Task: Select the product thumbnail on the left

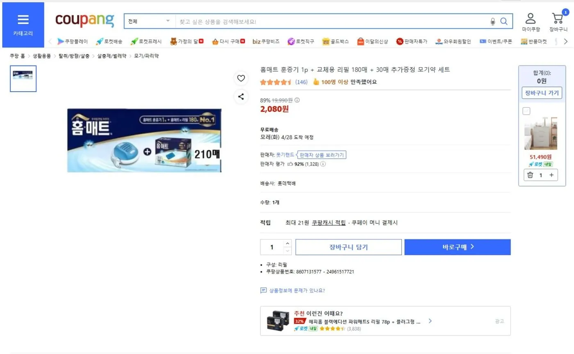Action: point(23,78)
